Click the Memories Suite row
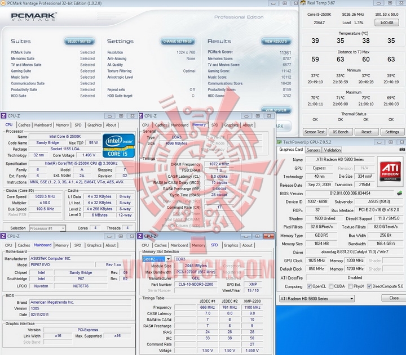 [53, 59]
